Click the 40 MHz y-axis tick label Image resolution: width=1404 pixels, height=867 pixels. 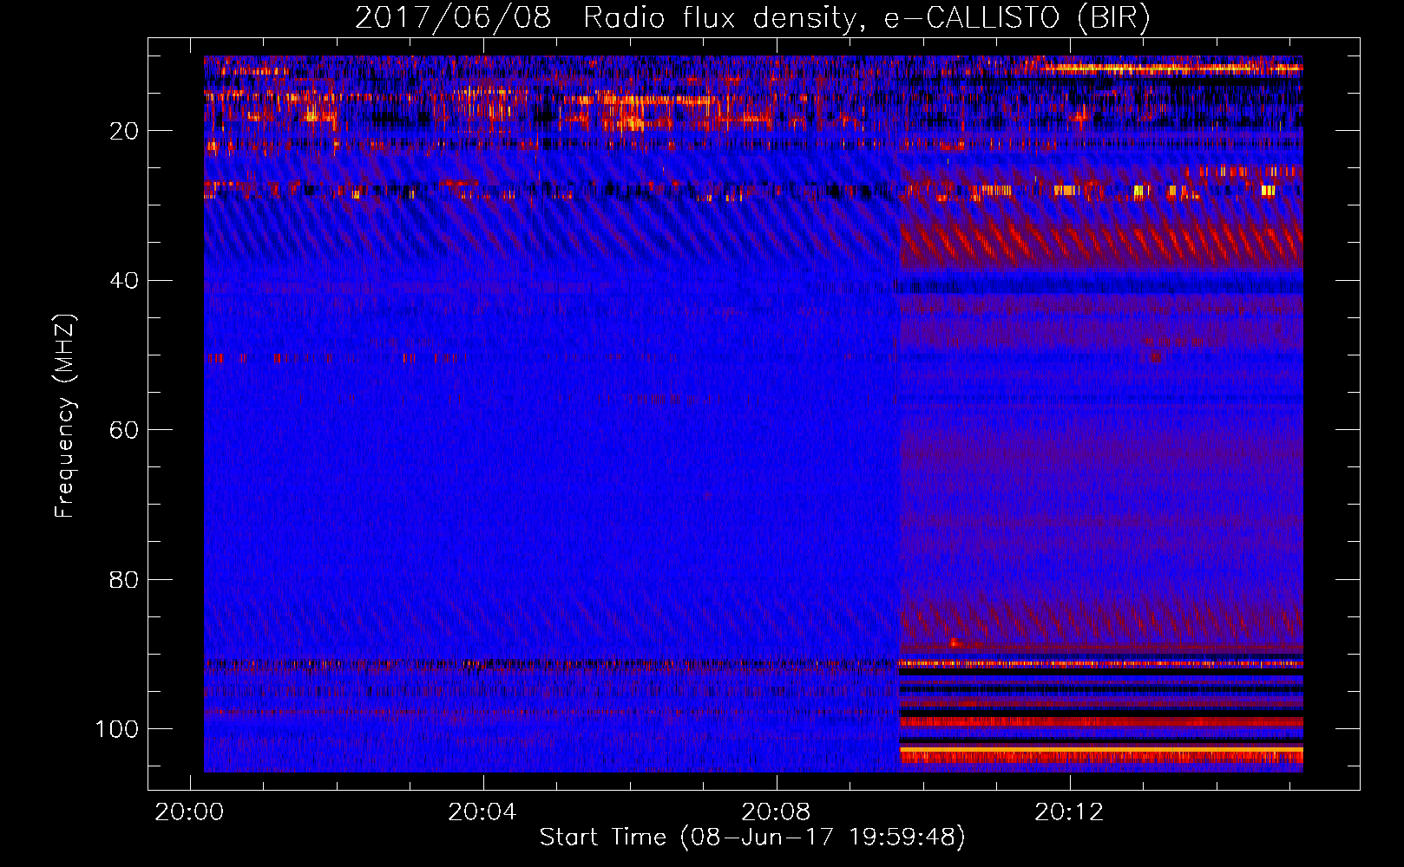click(124, 281)
